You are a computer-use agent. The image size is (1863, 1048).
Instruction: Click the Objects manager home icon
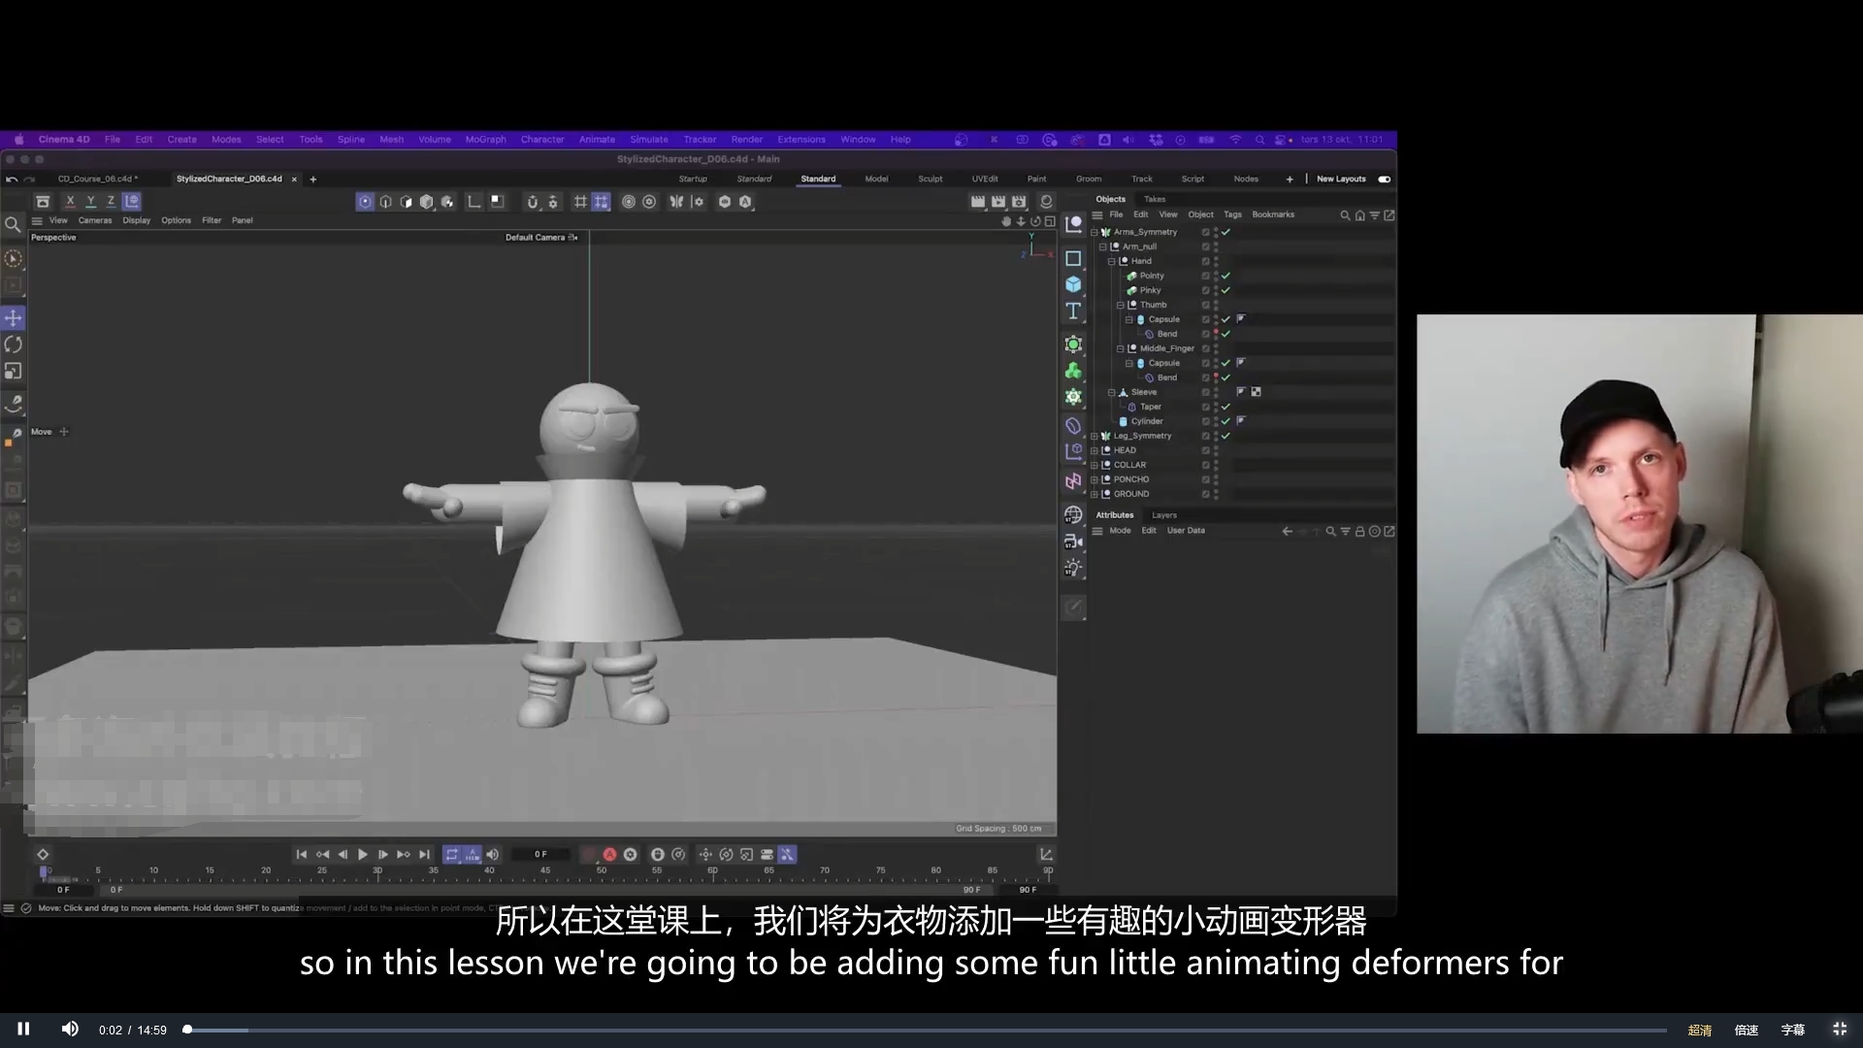coord(1359,215)
